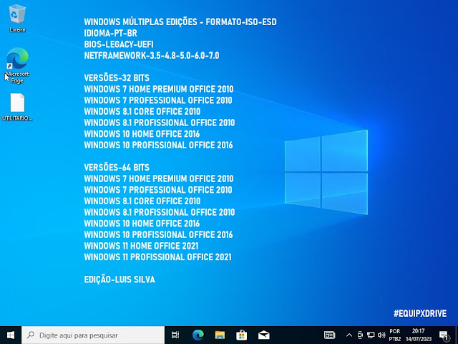Open Microsoft Store from taskbar
Image resolution: width=458 pixels, height=344 pixels.
click(x=242, y=335)
